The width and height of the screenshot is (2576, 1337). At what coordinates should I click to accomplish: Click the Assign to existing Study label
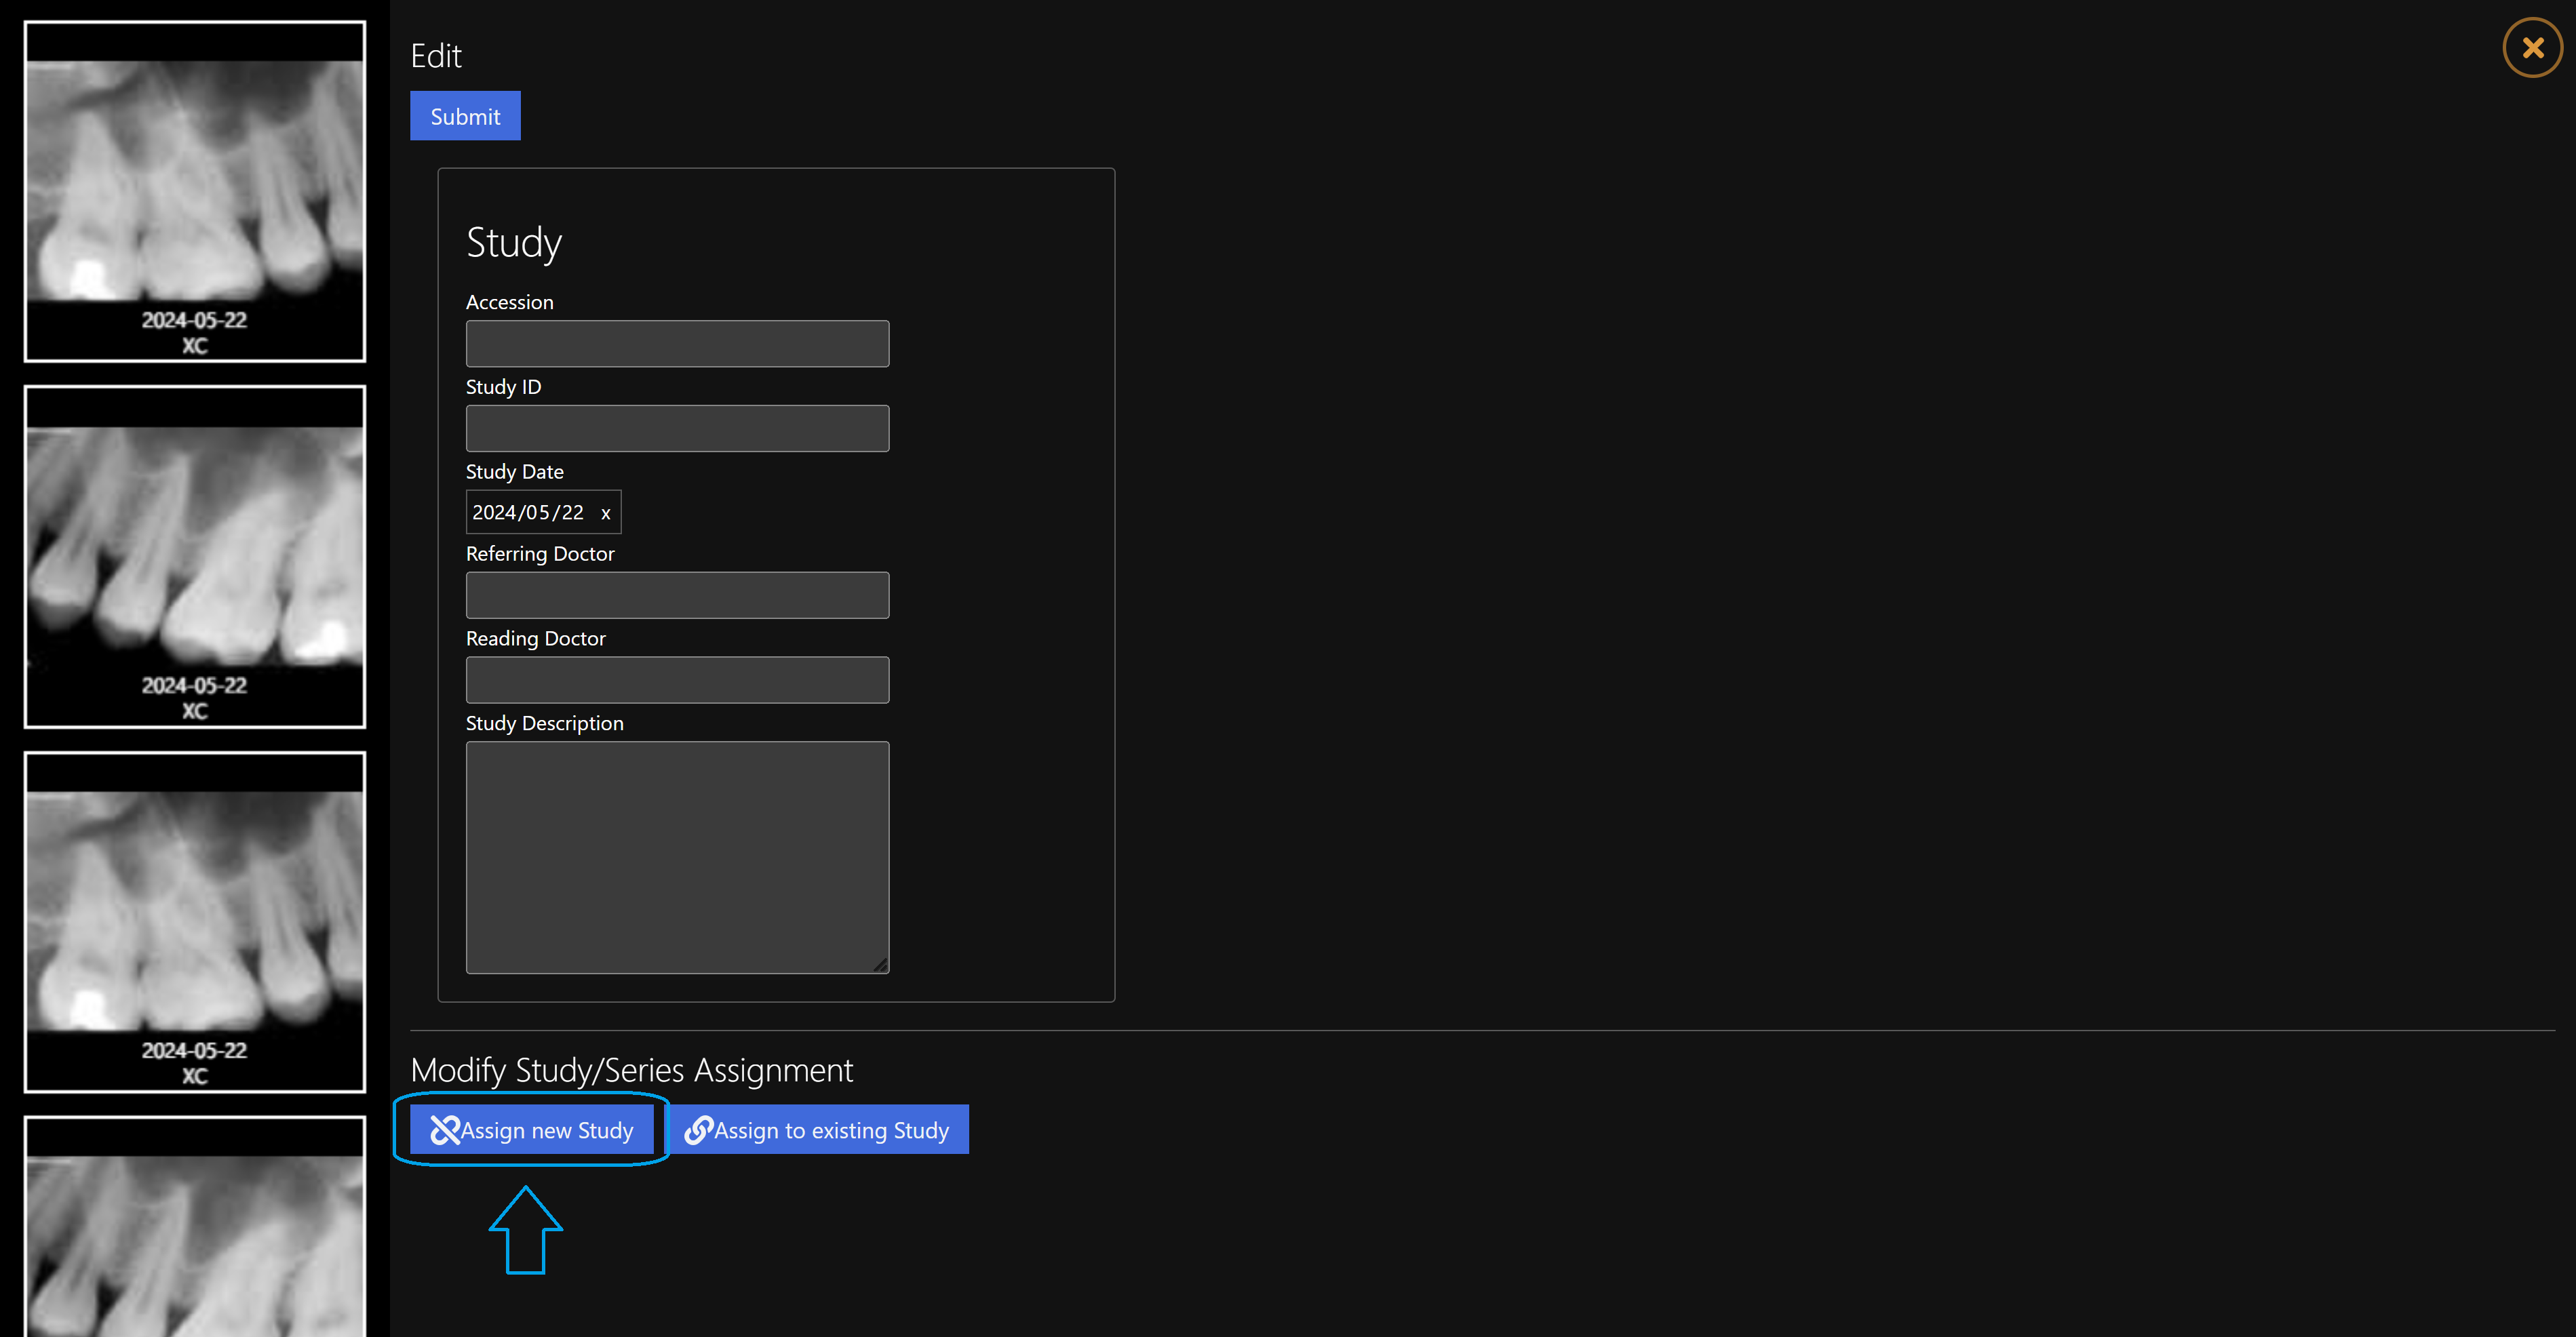[x=831, y=1130]
